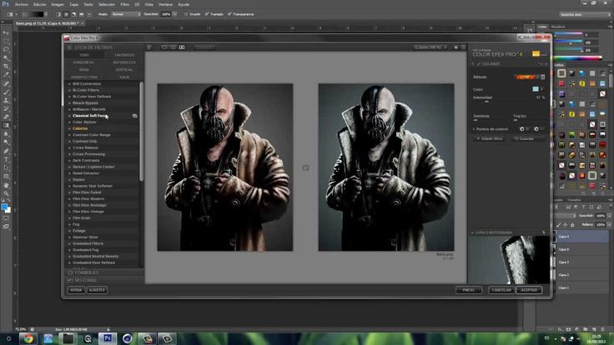The image size is (614, 345).
Task: Toggle the Transparencia checkbox
Action: click(229, 14)
